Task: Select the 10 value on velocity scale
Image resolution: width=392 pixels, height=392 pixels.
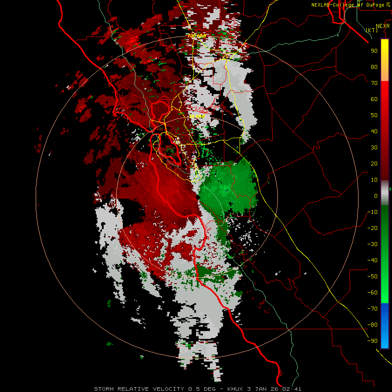Action: [374, 180]
